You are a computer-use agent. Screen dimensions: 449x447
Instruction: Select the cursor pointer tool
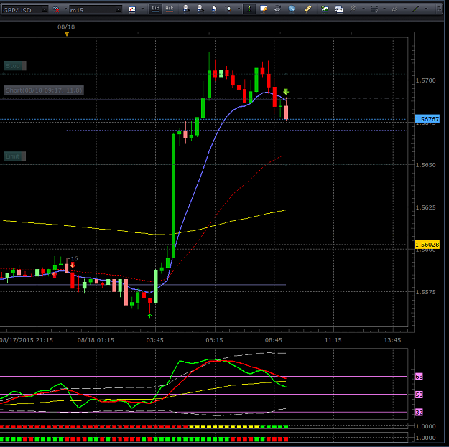[x=214, y=9]
